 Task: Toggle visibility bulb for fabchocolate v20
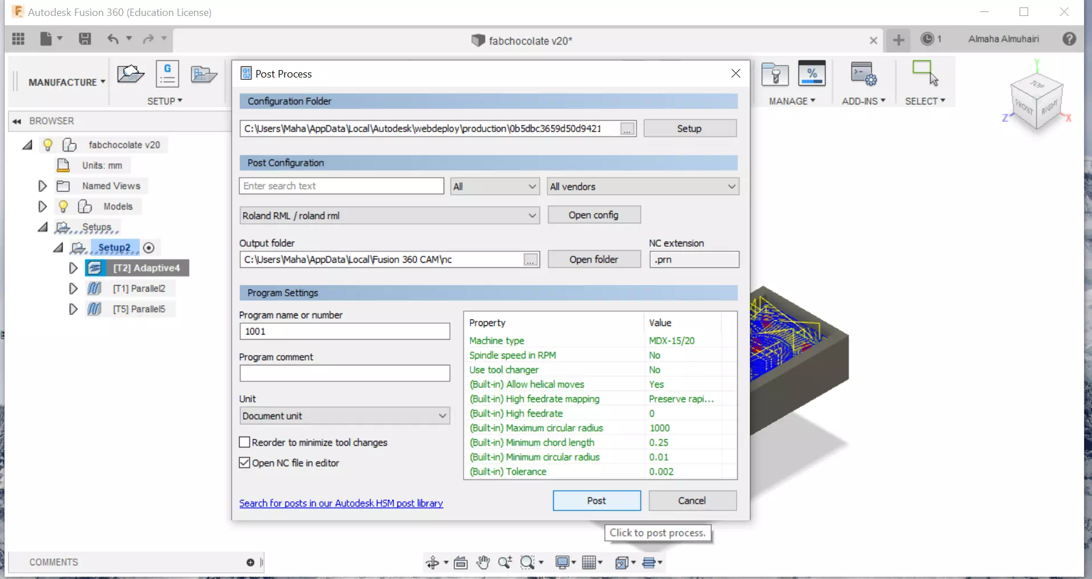coord(48,145)
